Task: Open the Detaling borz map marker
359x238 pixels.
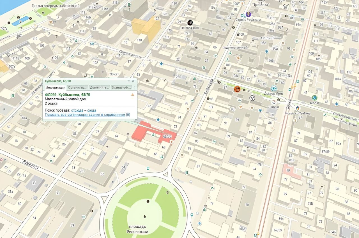Action: (x=190, y=23)
